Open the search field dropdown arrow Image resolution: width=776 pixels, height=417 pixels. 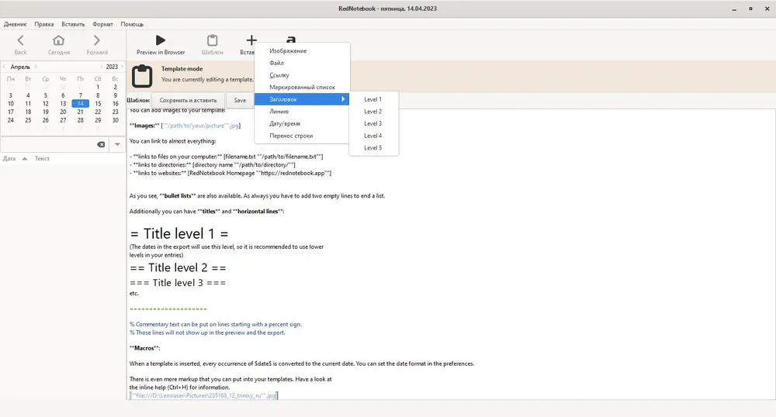point(117,144)
